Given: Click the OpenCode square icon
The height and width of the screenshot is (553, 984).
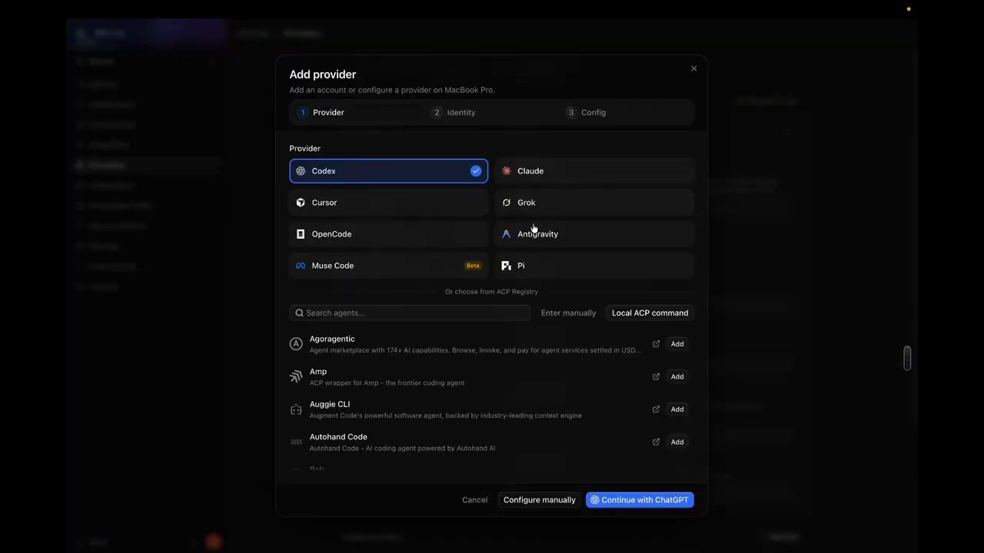Looking at the screenshot, I should (301, 233).
